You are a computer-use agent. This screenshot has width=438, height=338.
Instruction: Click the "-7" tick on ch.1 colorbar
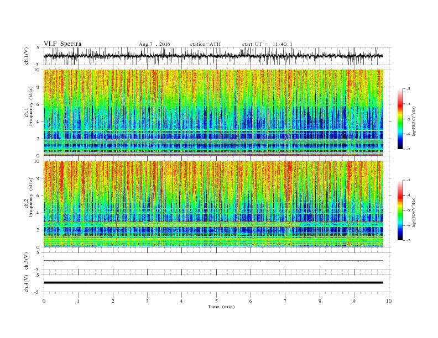(408, 149)
